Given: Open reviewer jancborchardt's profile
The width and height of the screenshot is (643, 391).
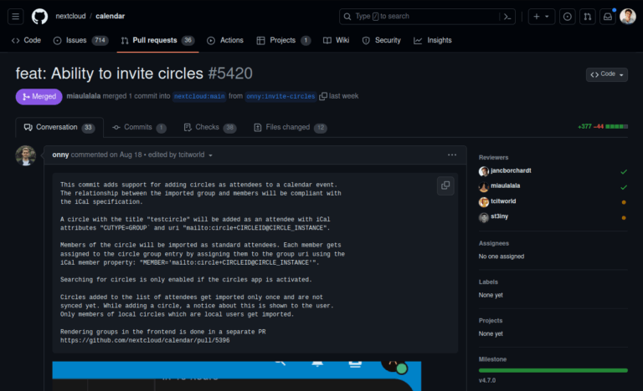Looking at the screenshot, I should click(x=511, y=170).
